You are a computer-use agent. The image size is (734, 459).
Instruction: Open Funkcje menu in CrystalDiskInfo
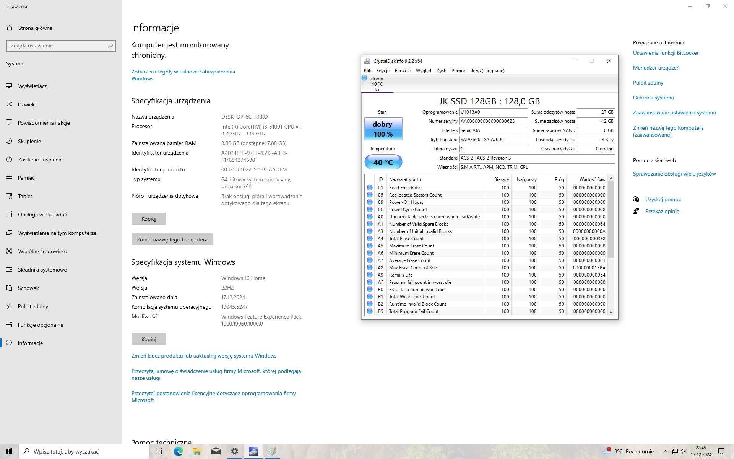point(403,71)
